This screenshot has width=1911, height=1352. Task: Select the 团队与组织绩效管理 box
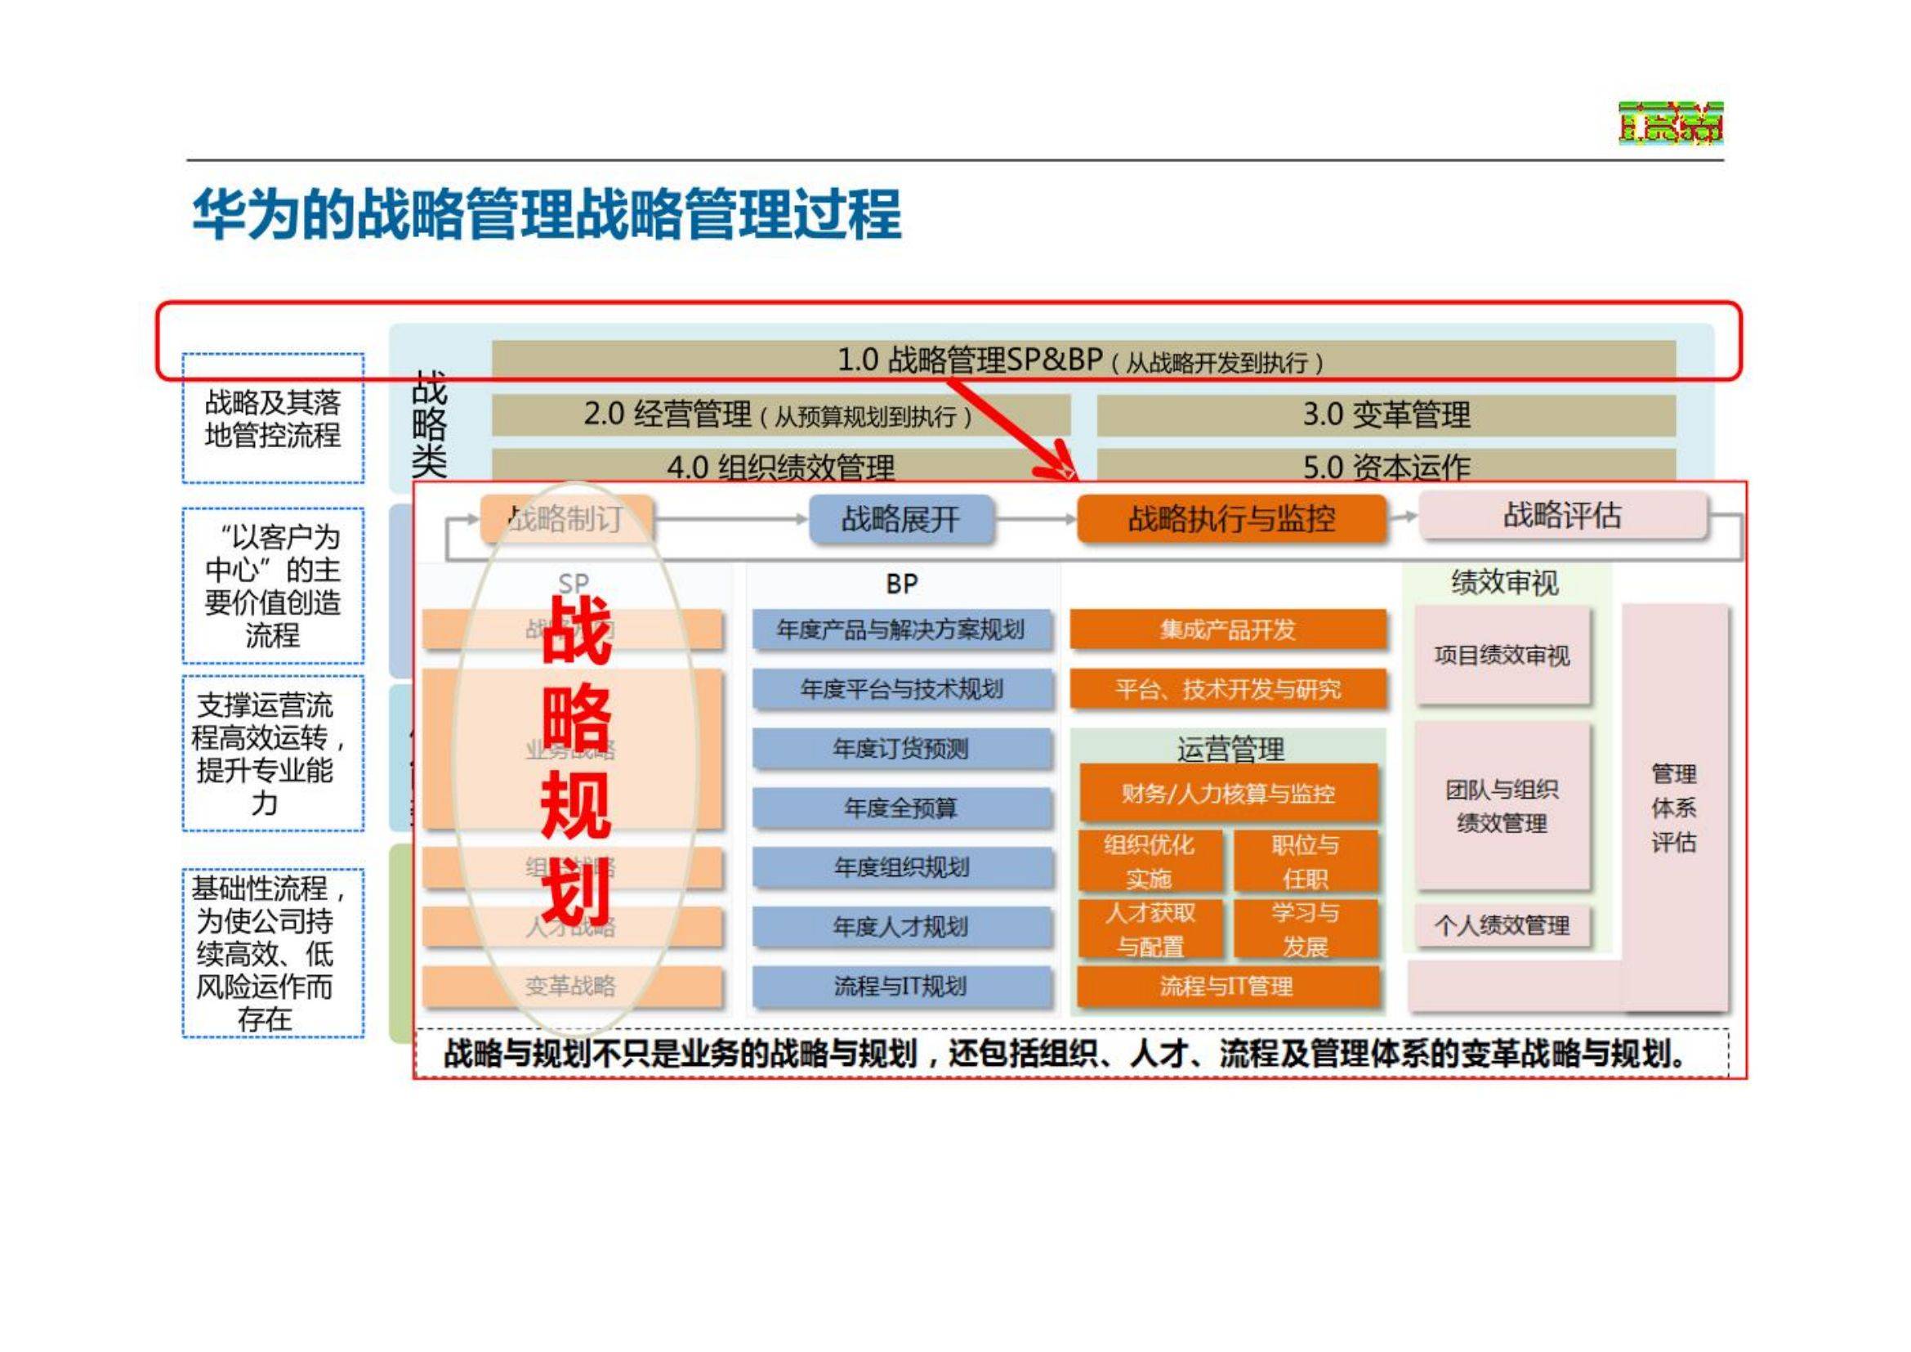coord(1503,806)
